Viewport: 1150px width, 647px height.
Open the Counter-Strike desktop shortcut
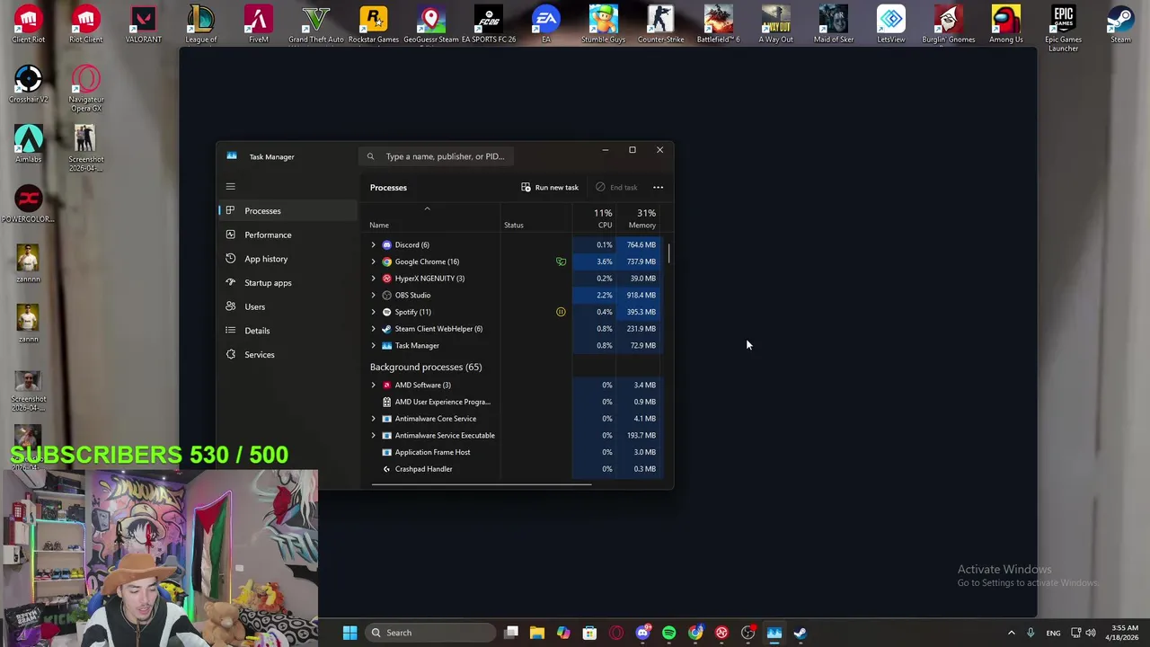(x=661, y=24)
